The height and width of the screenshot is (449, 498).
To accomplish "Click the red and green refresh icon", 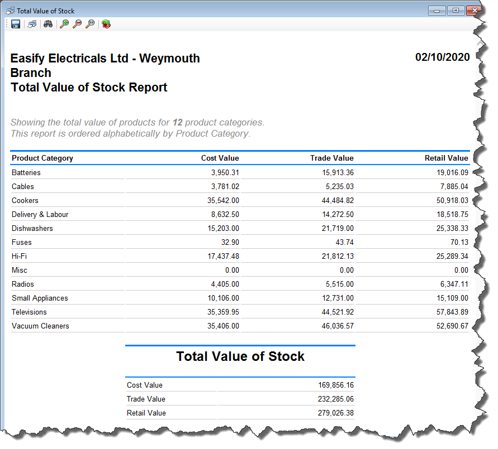I will coord(106,24).
